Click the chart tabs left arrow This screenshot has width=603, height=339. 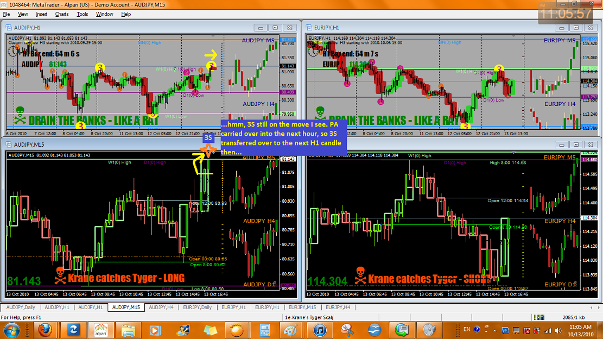592,307
